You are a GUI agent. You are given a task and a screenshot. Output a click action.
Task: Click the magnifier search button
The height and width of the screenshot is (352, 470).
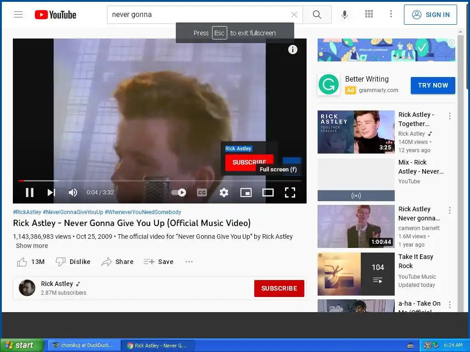pos(317,15)
